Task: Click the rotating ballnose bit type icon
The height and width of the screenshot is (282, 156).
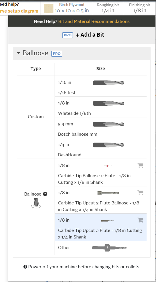Action: pos(35,203)
